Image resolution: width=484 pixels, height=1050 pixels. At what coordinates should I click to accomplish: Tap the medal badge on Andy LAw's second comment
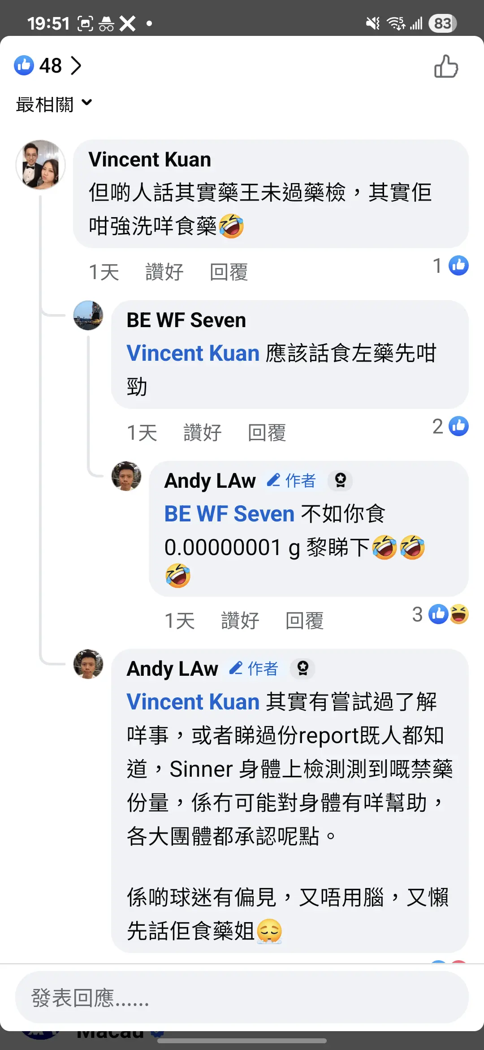coord(303,669)
